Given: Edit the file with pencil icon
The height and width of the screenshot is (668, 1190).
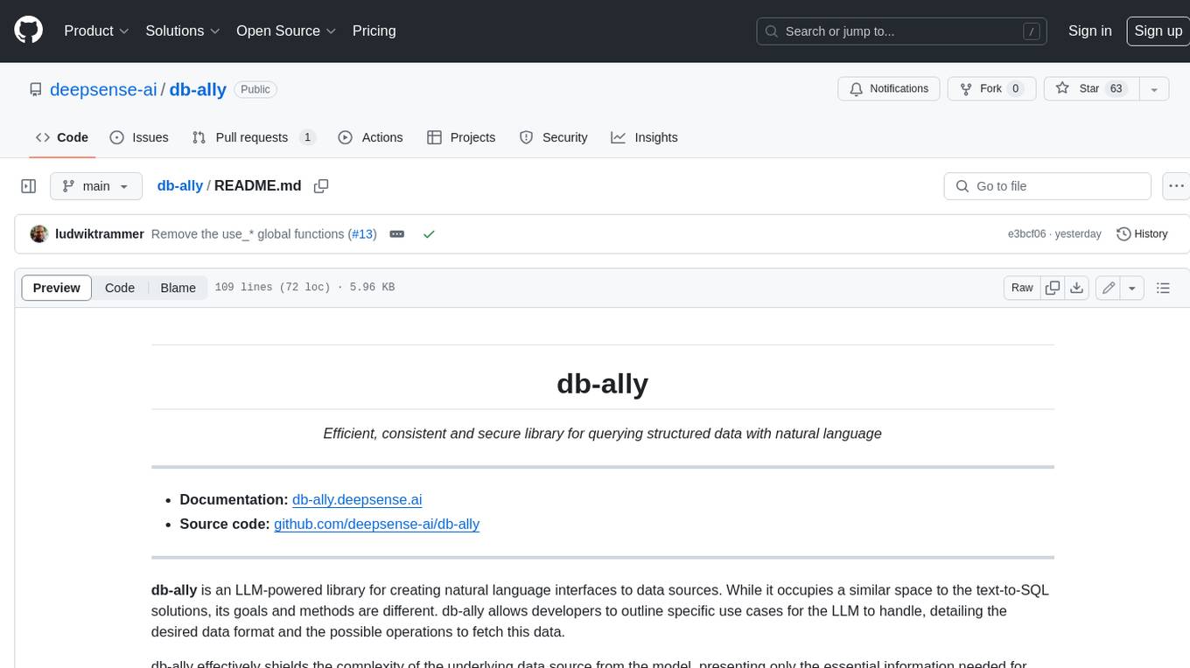Looking at the screenshot, I should (1109, 288).
